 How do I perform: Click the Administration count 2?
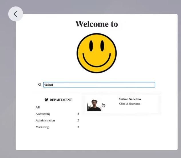[78, 120]
